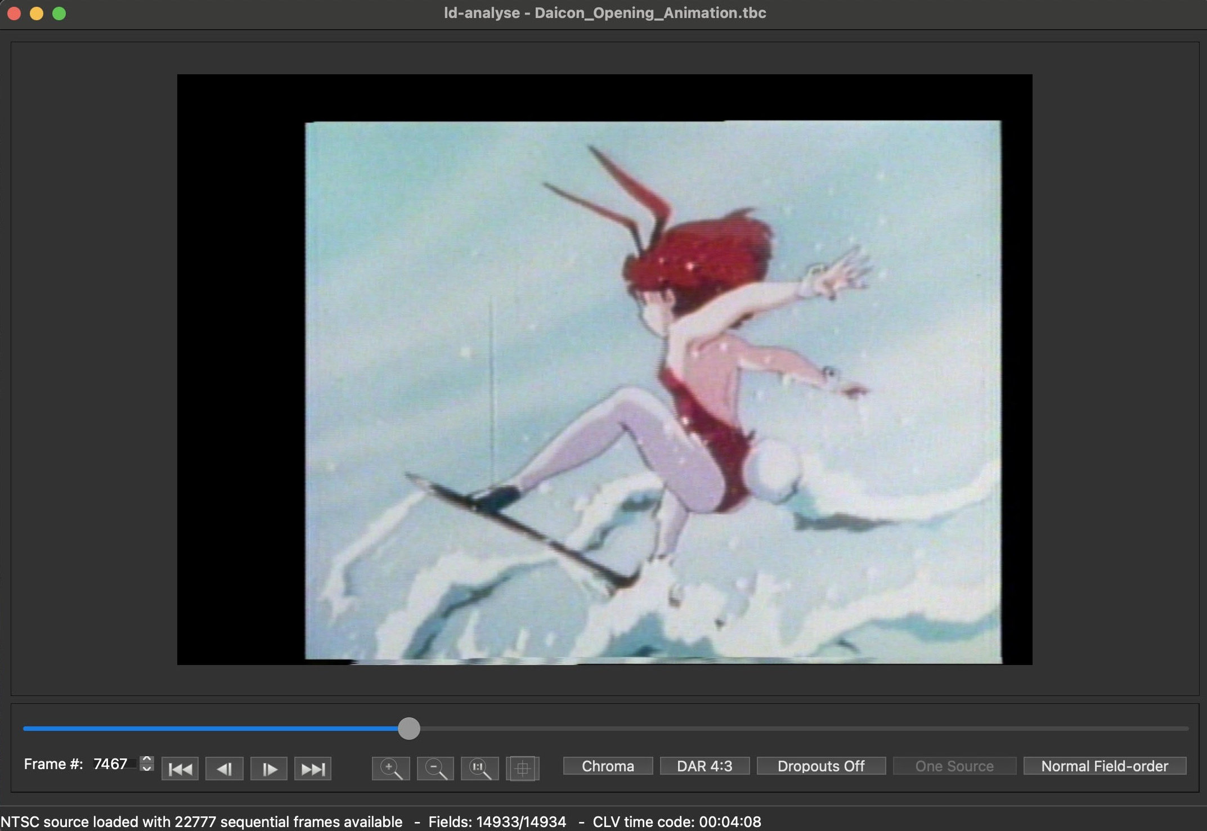Click the zoom out magnifier icon
Viewport: 1207px width, 831px height.
click(x=435, y=769)
